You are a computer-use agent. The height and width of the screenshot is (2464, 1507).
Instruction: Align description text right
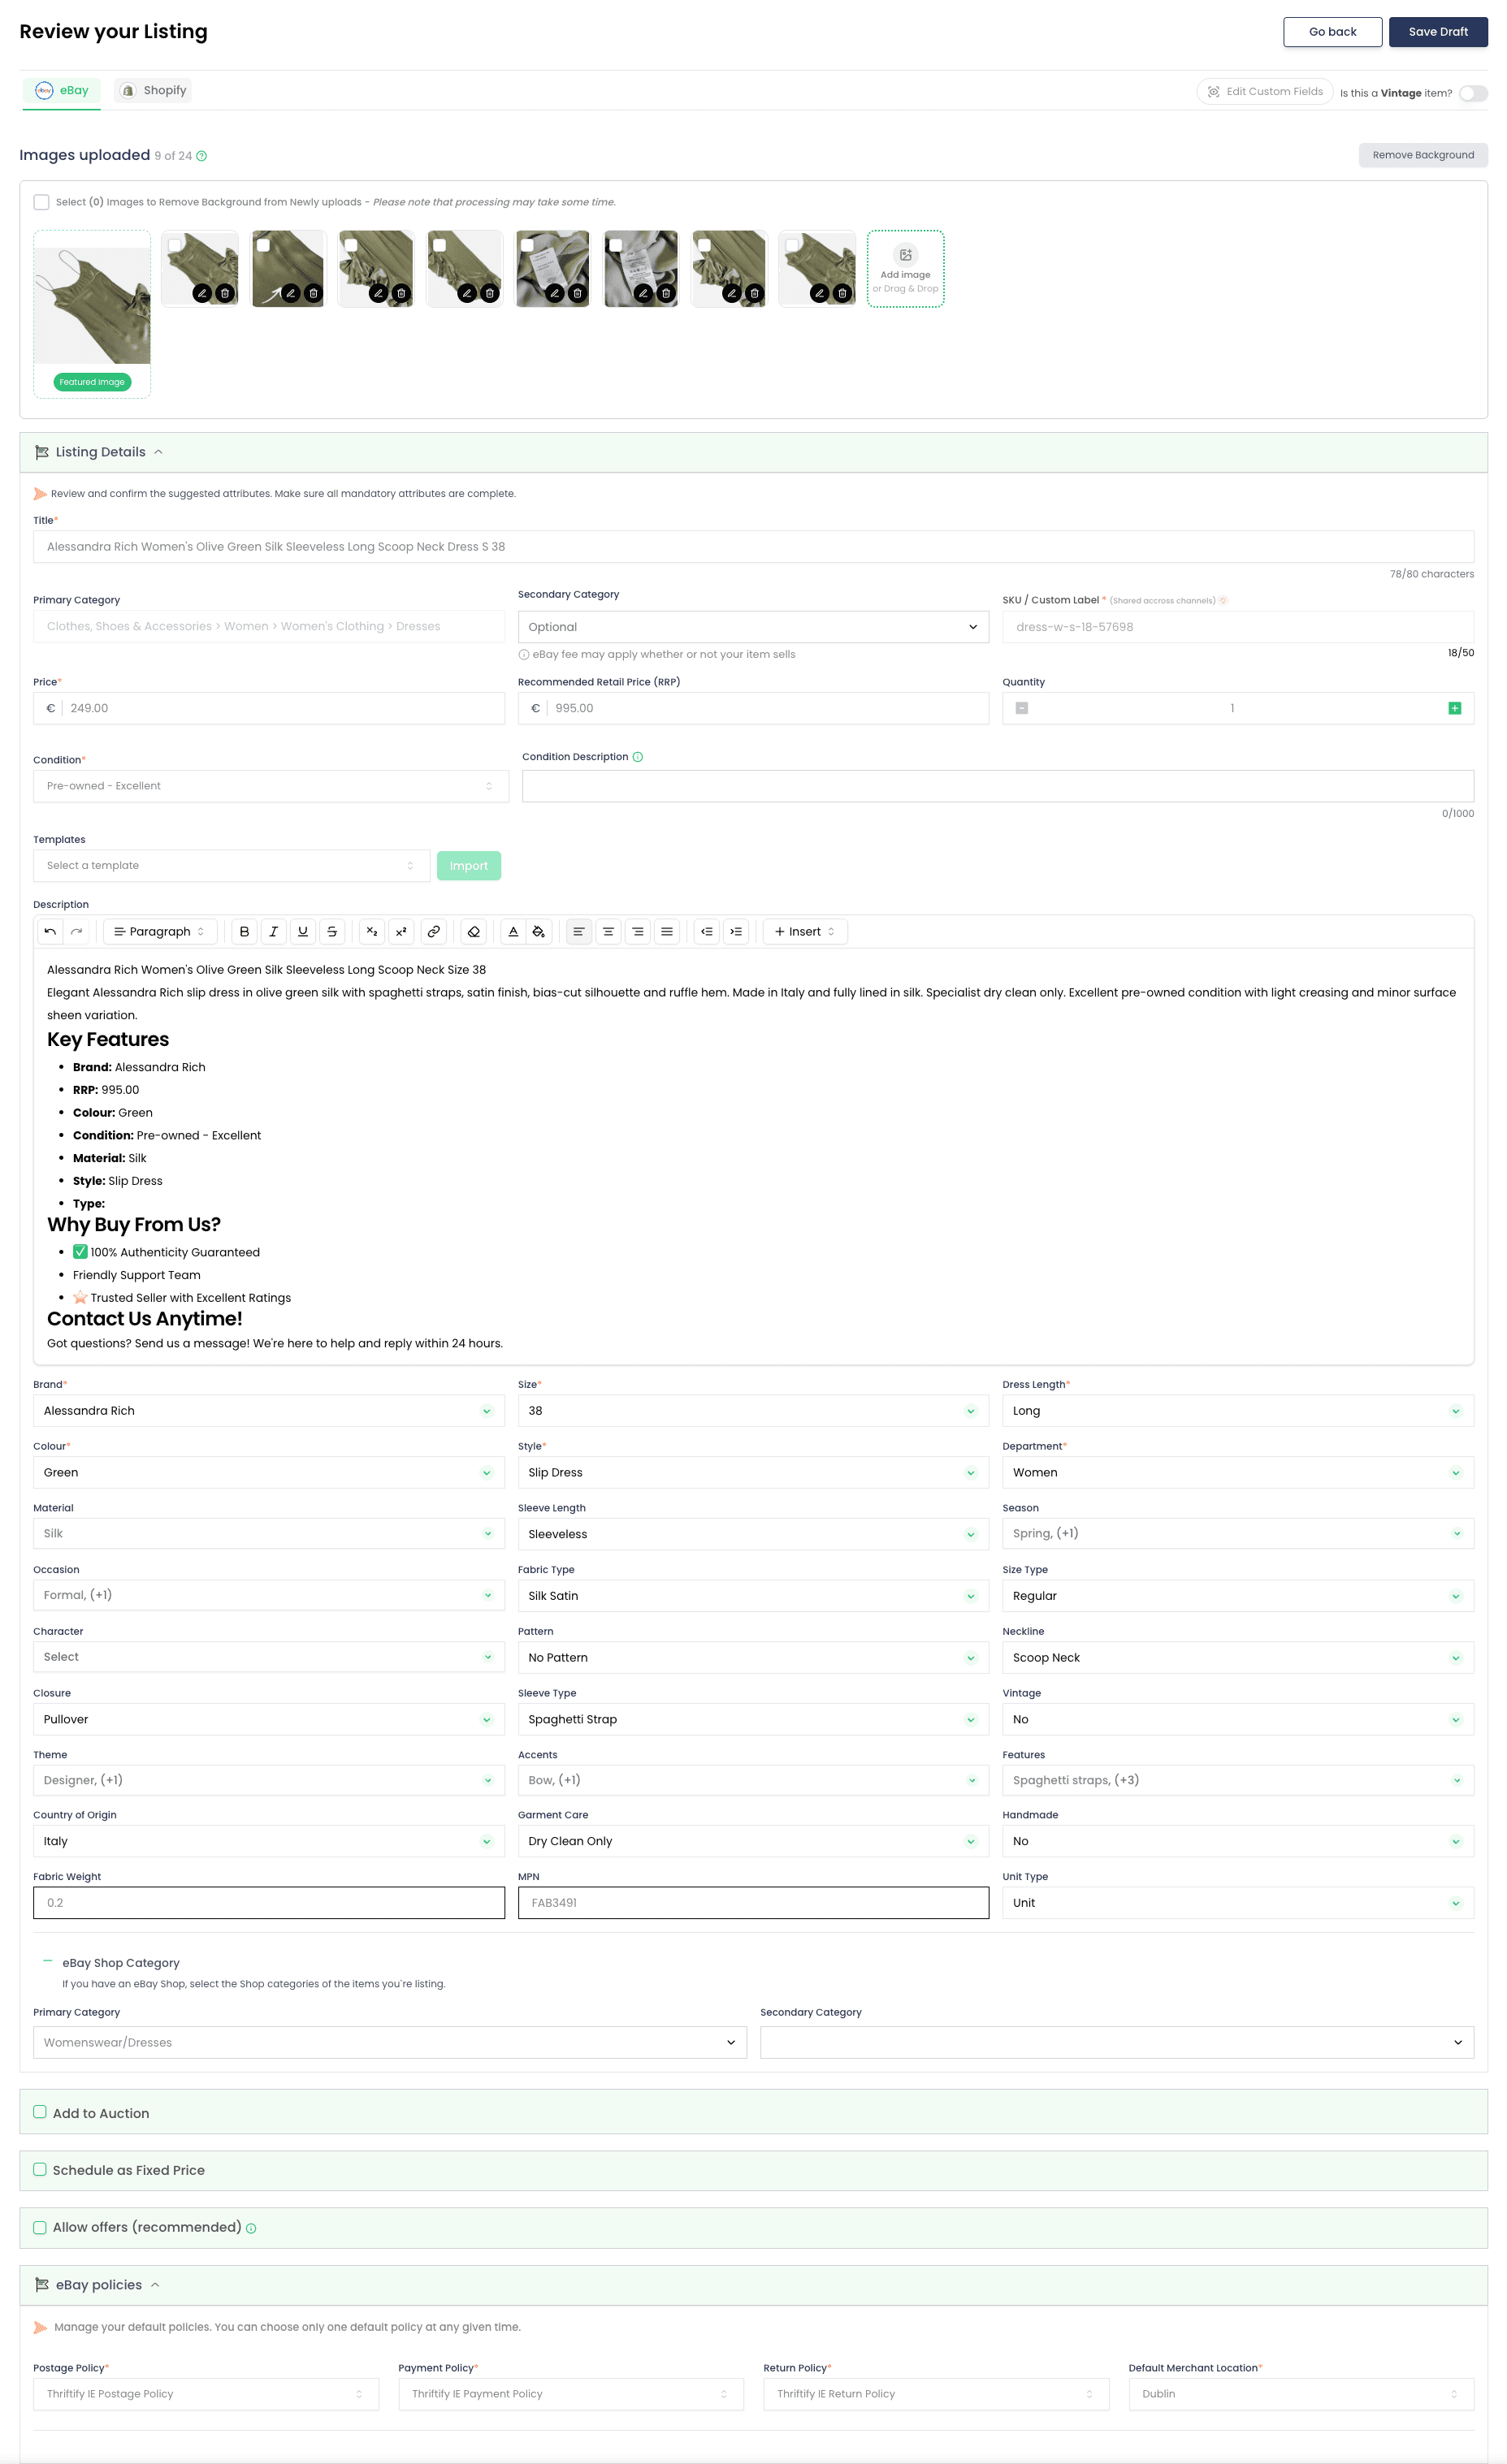638,931
